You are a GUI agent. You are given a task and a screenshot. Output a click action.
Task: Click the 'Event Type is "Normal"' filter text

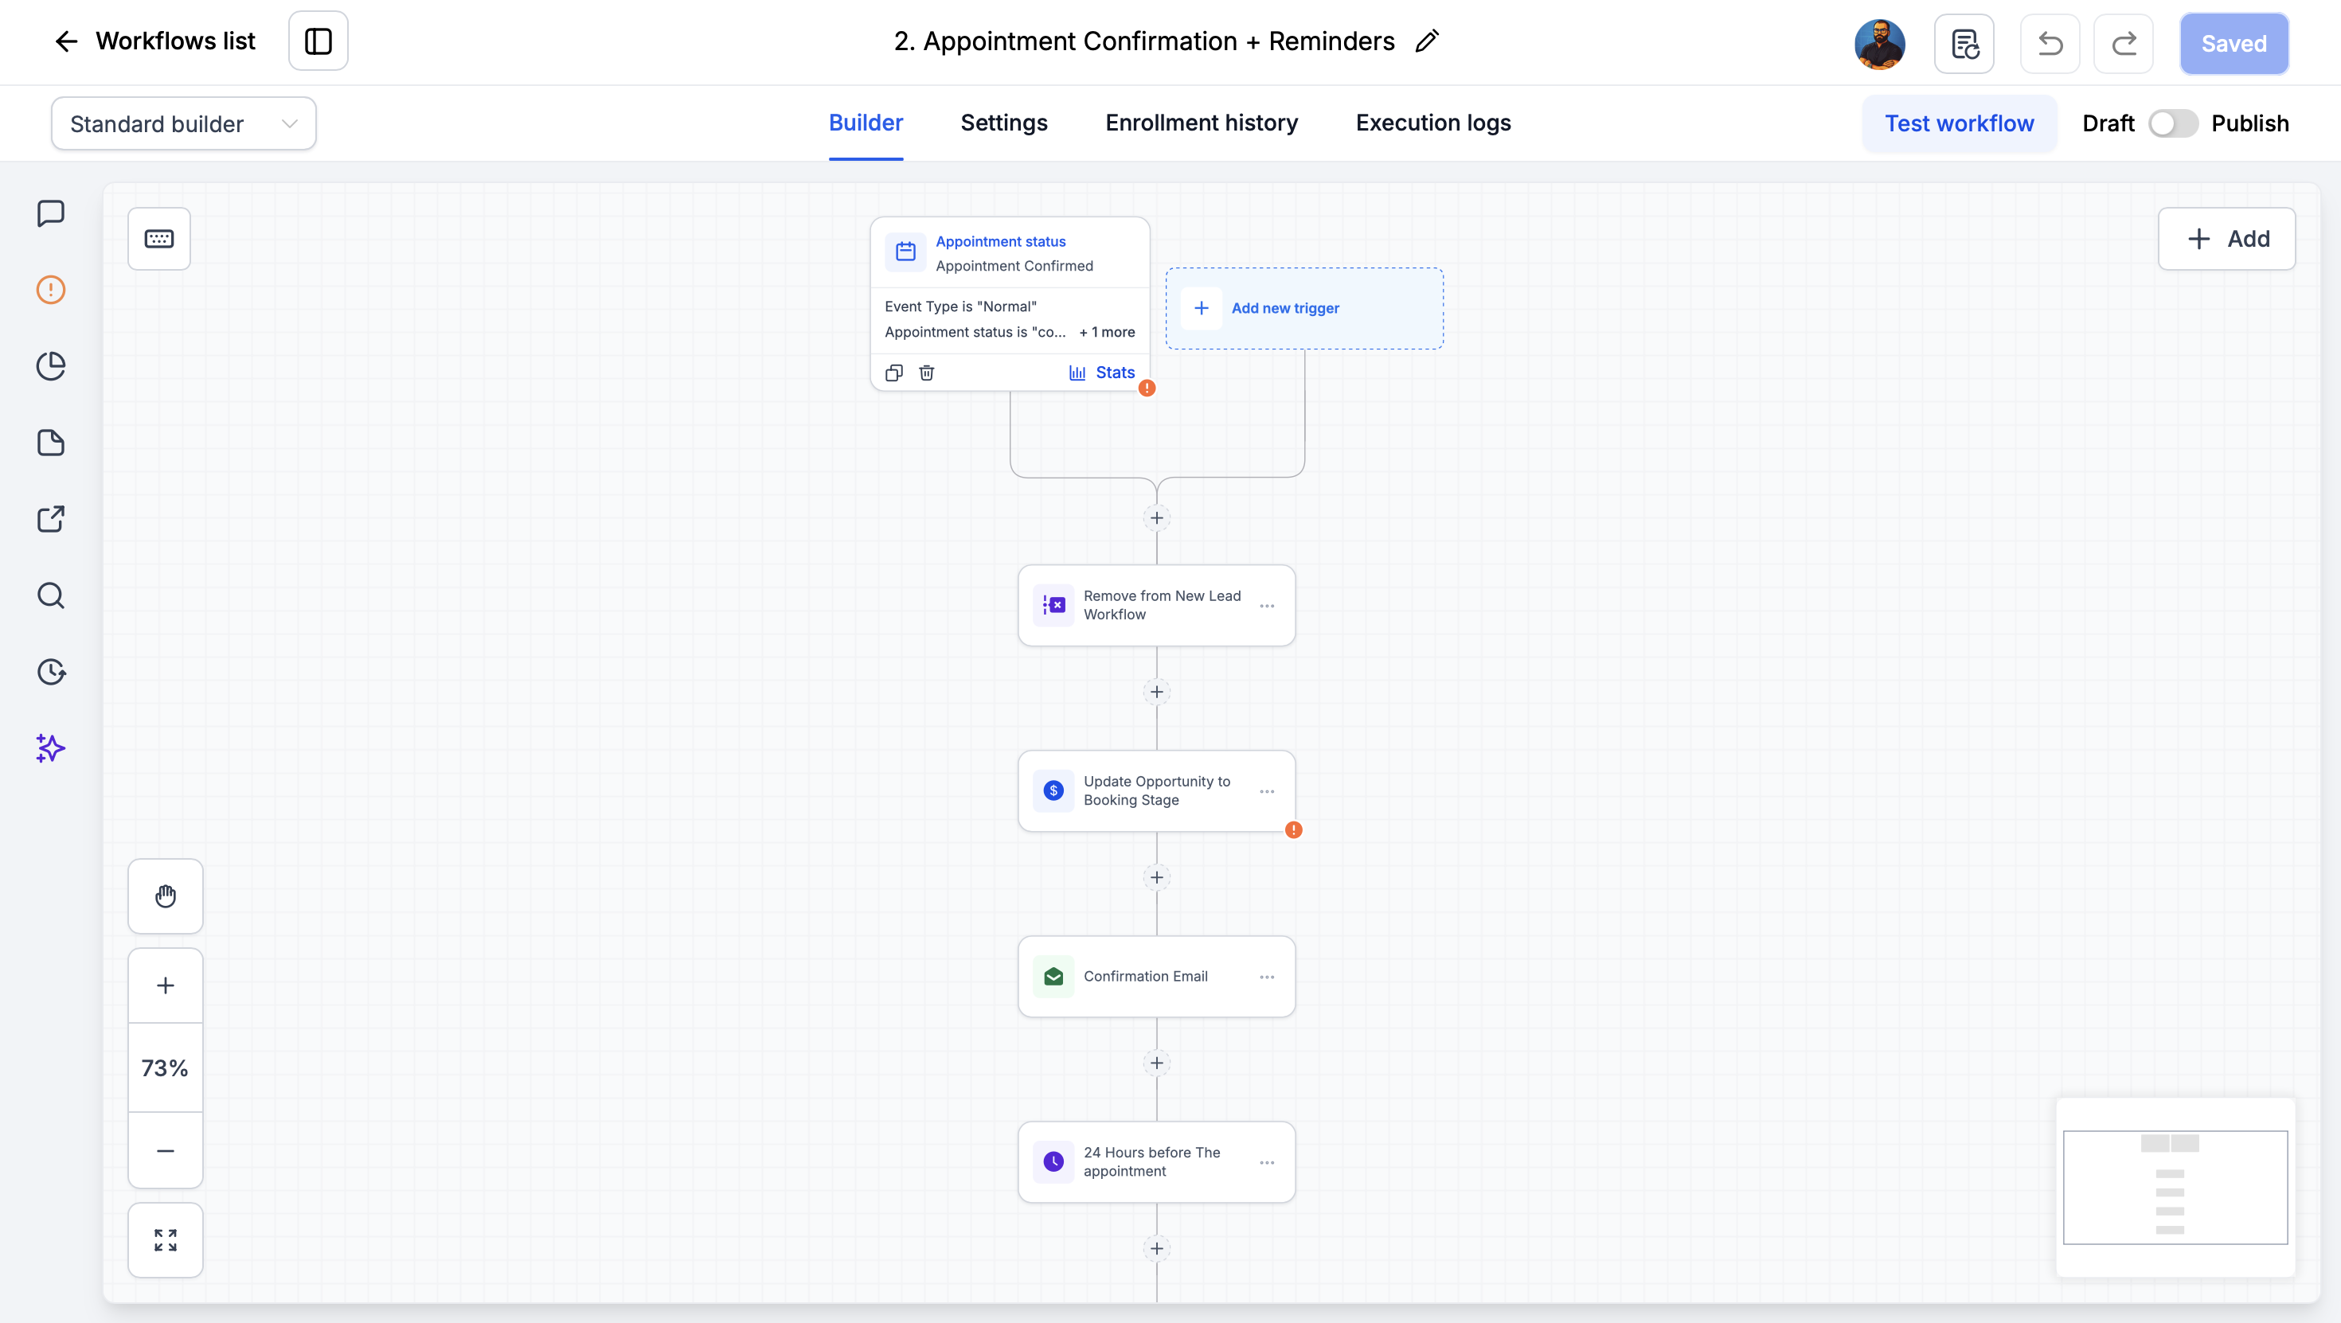coord(960,307)
